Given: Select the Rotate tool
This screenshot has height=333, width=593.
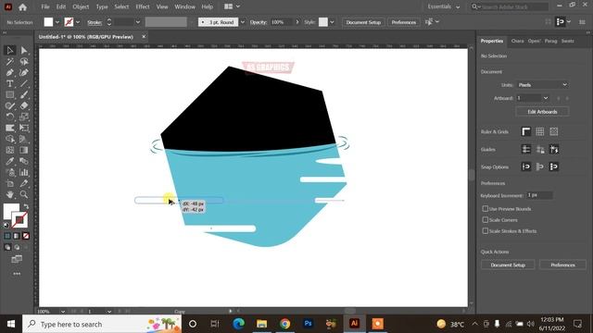Looking at the screenshot, I should point(10,117).
